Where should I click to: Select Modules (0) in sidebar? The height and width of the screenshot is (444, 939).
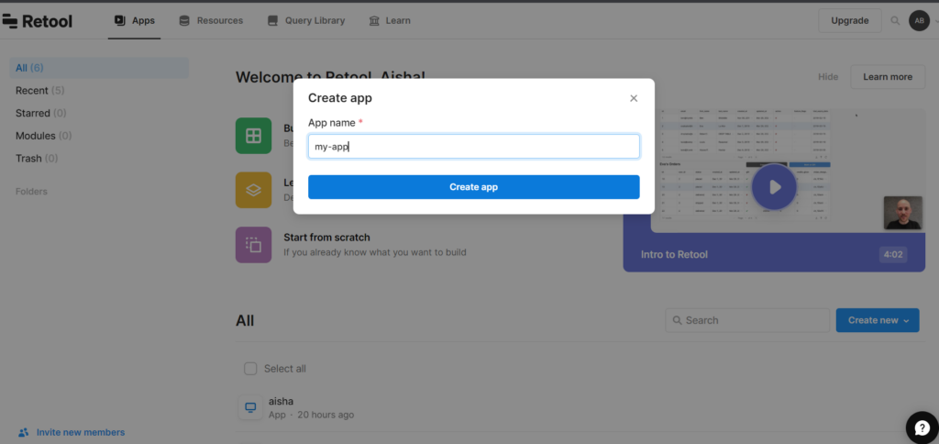point(44,136)
